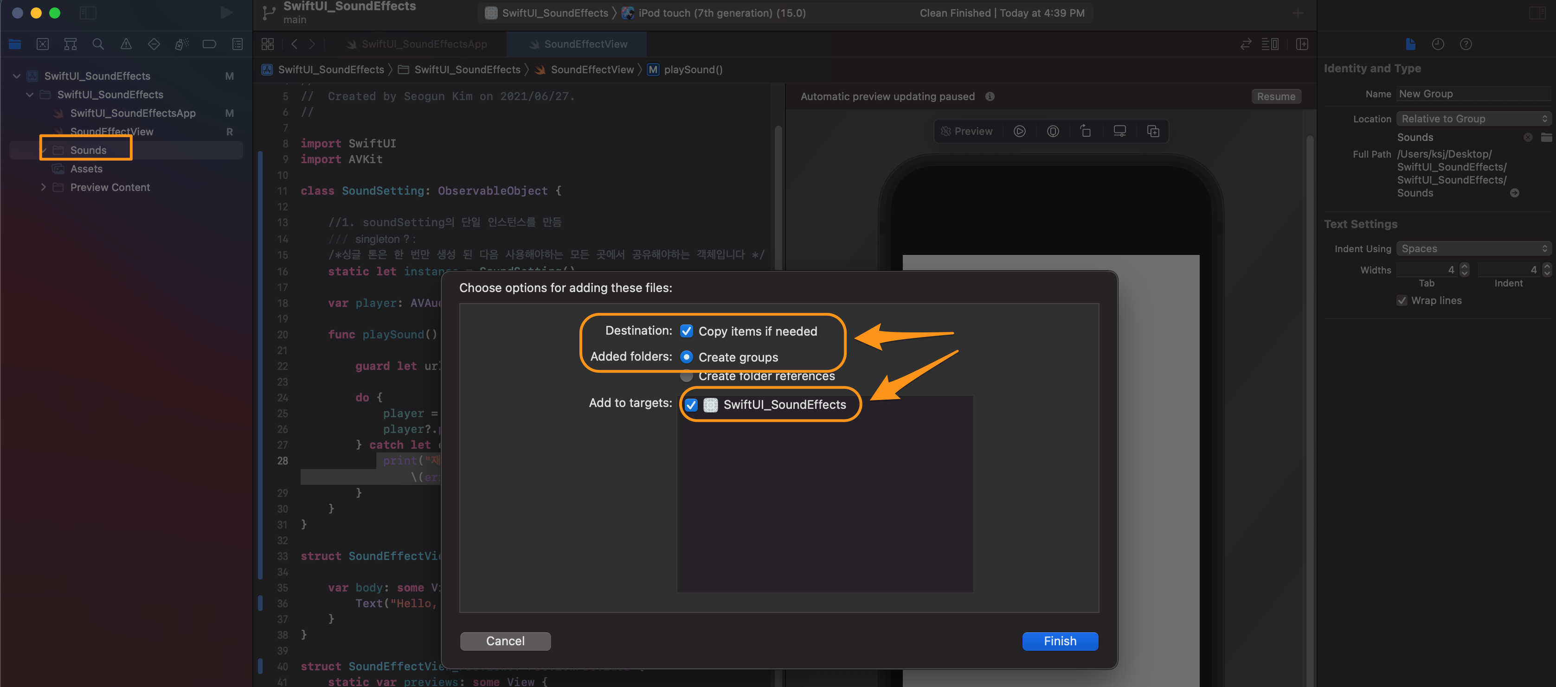Open the Source Control navigator icon
1556x687 pixels.
point(42,44)
